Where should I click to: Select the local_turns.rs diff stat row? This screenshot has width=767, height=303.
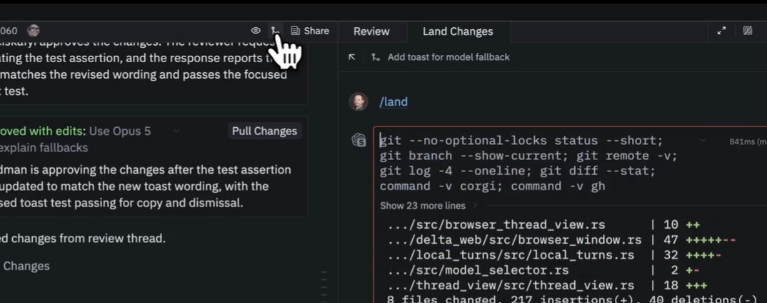click(554, 255)
